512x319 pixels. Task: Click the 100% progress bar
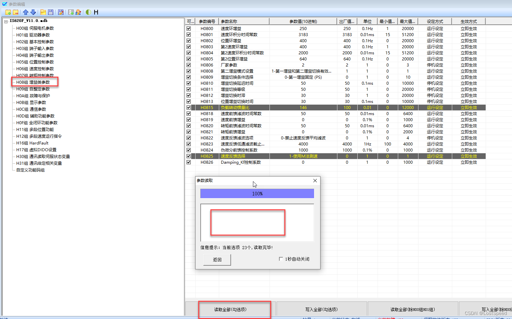pyautogui.click(x=257, y=193)
